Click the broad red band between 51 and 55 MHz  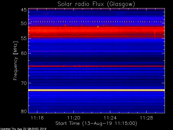97,32
